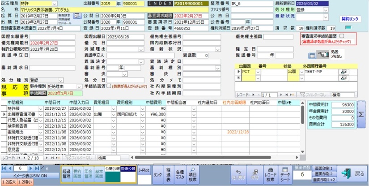
Task: Click the 整理番号 IR_6 field
Action: (x=251, y=4)
